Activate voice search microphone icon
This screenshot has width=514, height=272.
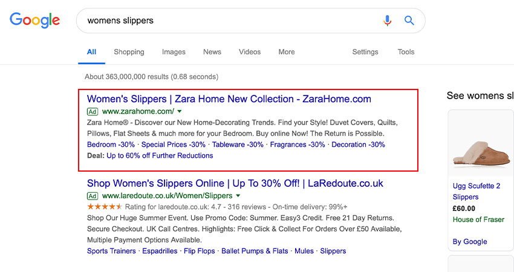(x=387, y=21)
